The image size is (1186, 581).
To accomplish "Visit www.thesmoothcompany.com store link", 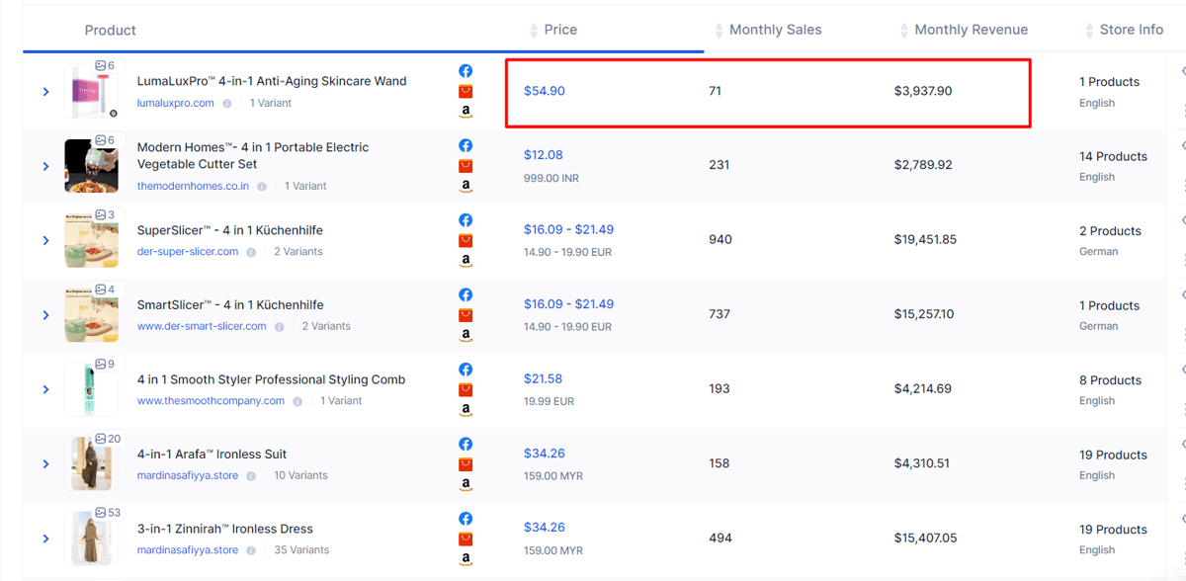I will (x=211, y=401).
